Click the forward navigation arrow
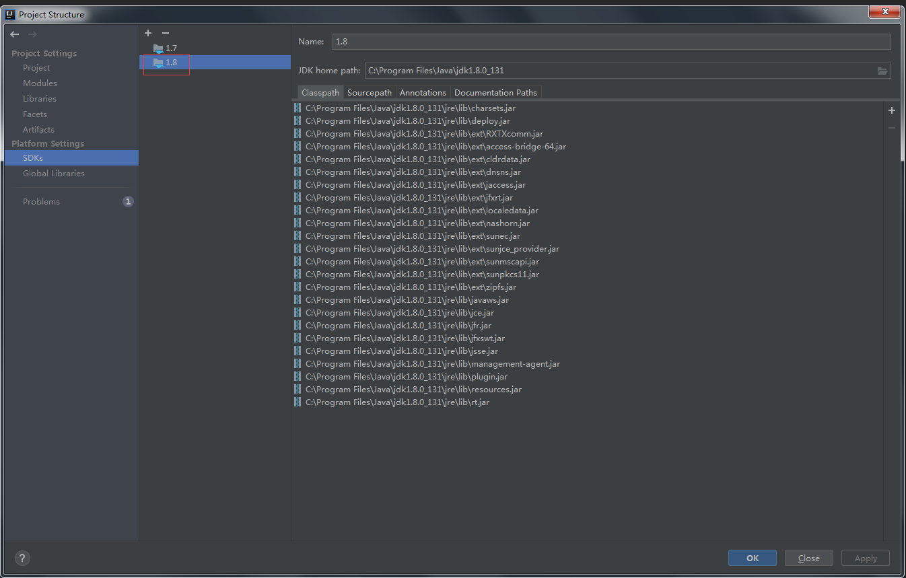The height and width of the screenshot is (578, 906). tap(32, 34)
